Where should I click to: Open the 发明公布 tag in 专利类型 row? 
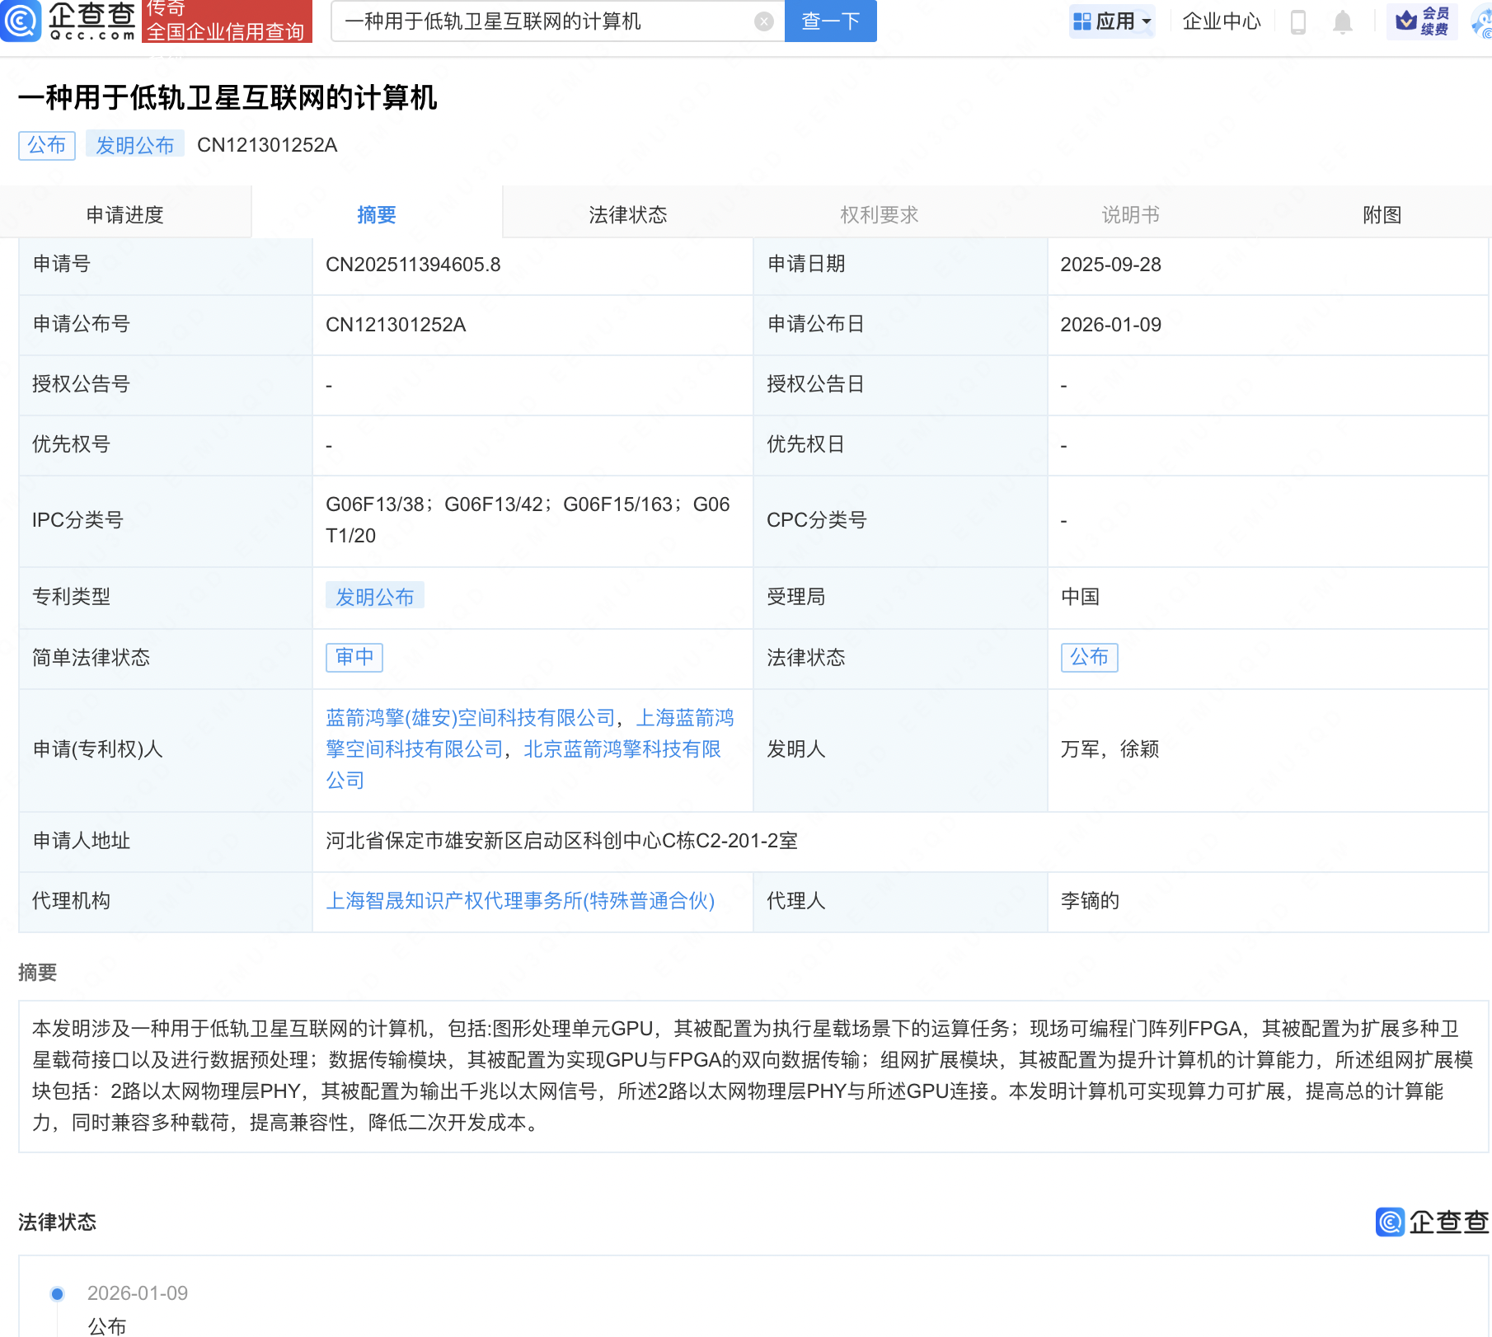tap(376, 597)
